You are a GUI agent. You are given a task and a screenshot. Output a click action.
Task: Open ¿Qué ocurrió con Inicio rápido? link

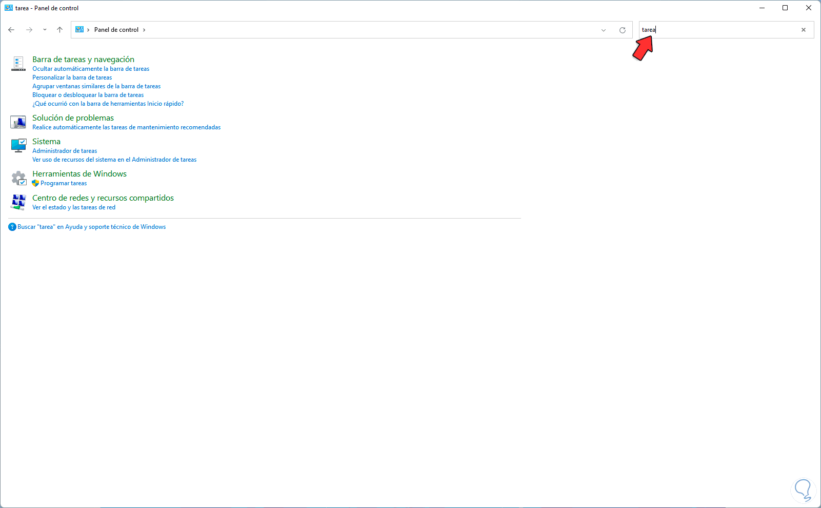pos(108,104)
